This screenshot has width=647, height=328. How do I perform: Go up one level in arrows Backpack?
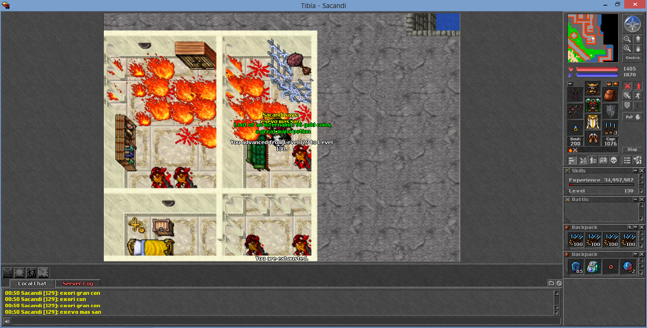(x=630, y=228)
